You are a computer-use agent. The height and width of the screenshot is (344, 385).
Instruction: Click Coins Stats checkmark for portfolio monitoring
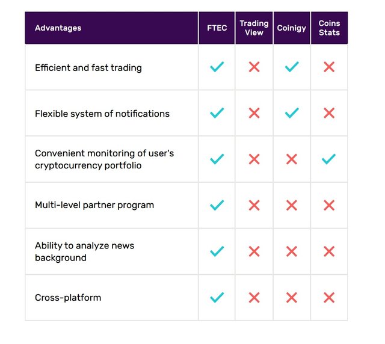(x=329, y=159)
